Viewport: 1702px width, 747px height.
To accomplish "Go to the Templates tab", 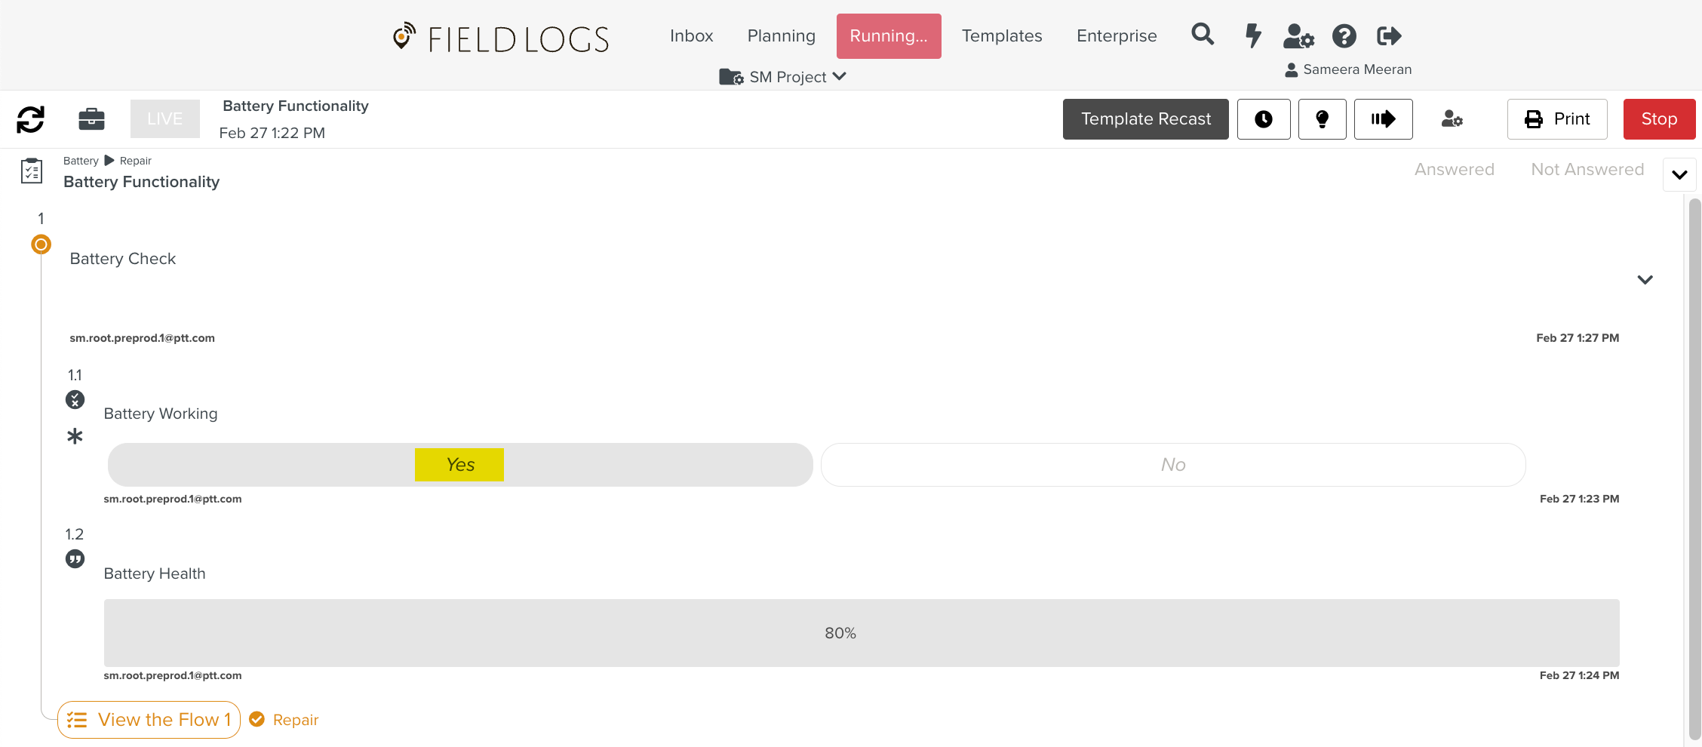I will pos(1002,36).
